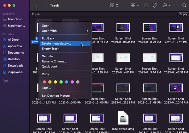This screenshot has width=189, height=133.
Task: Select first Macintosh disk in sidebar
Action: [14, 19]
